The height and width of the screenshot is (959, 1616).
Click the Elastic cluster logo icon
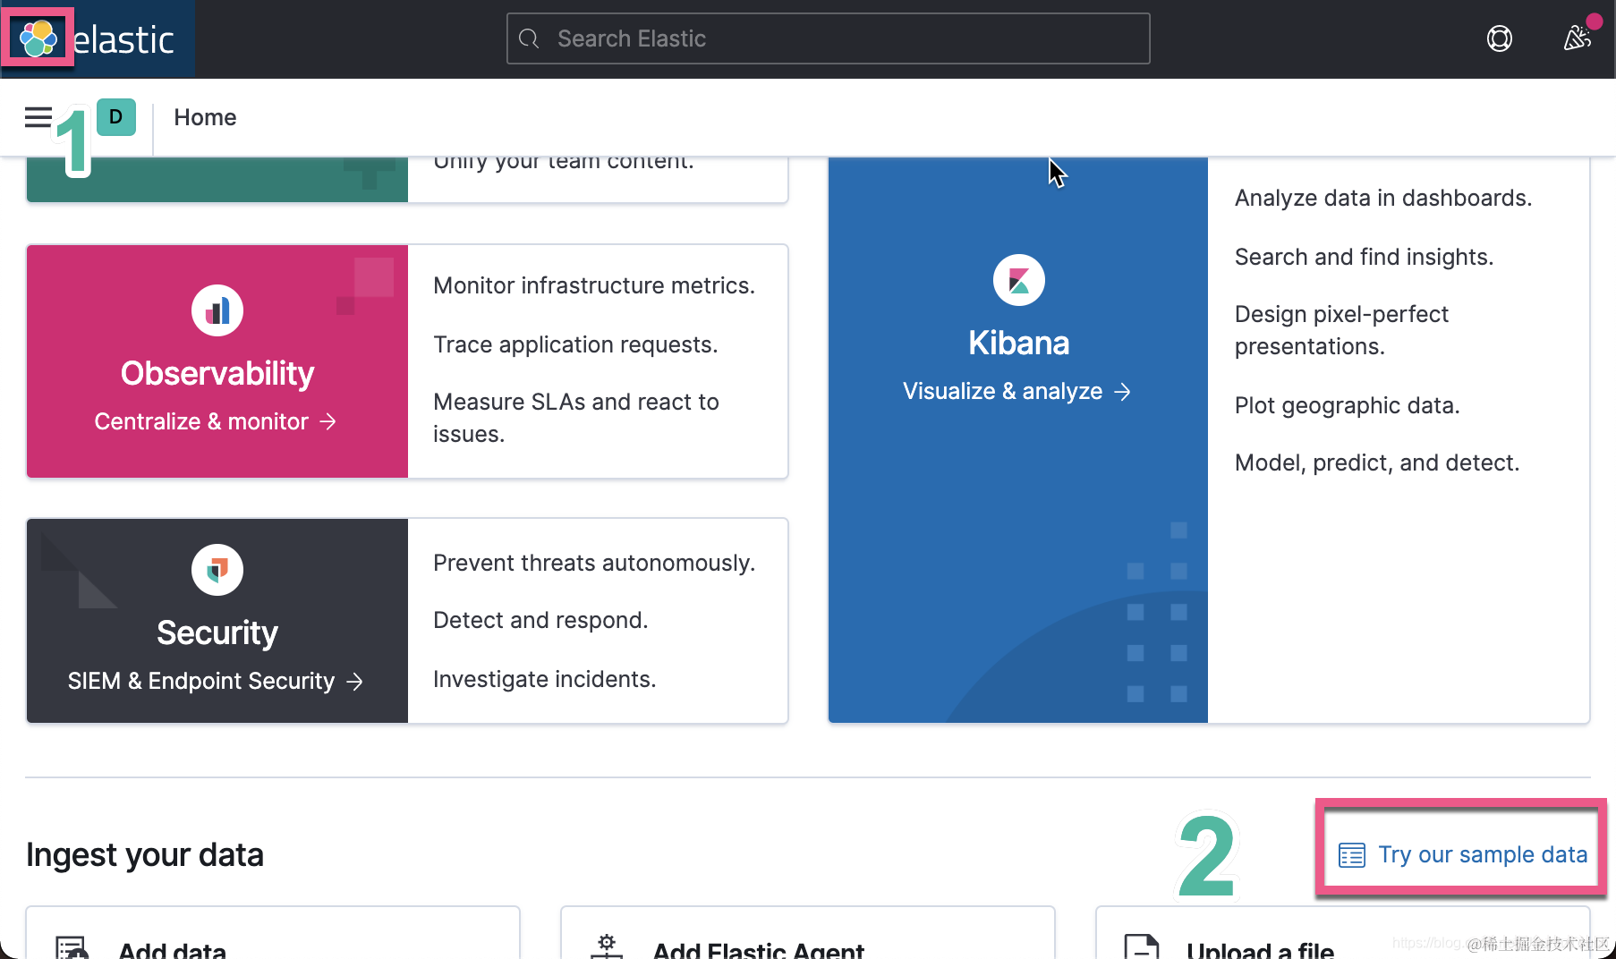click(x=38, y=38)
